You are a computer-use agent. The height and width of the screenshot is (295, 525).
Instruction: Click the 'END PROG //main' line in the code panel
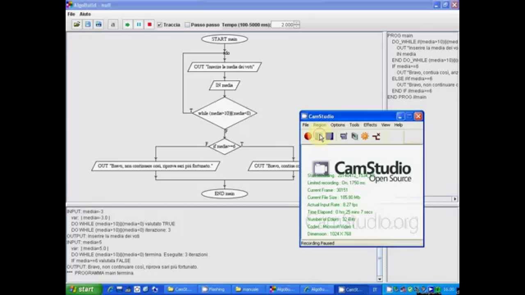[407, 97]
